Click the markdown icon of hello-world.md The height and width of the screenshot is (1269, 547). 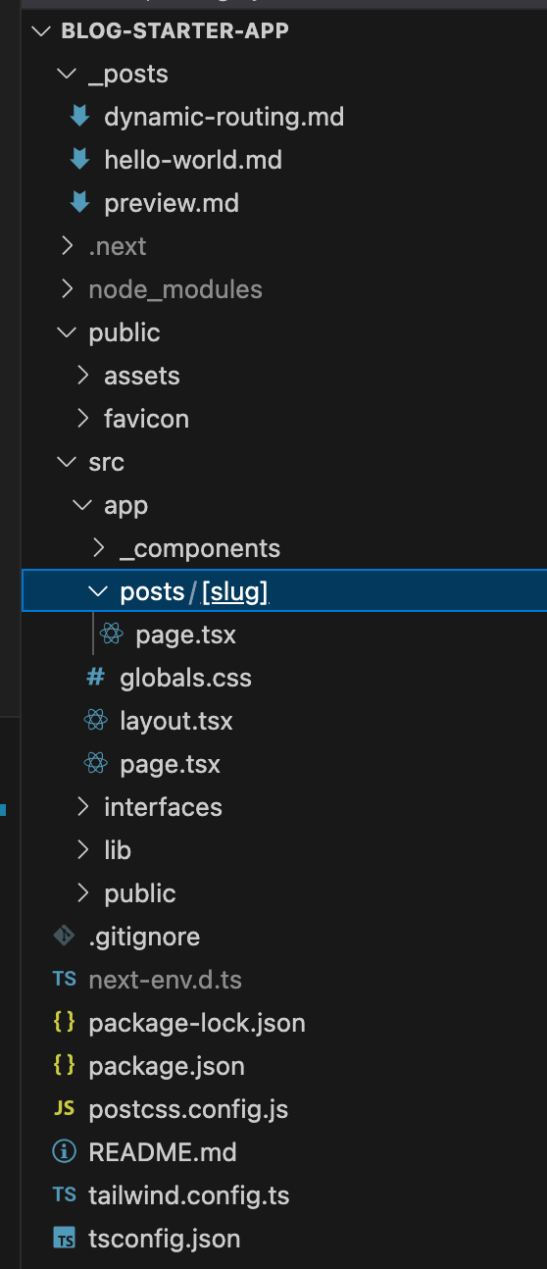(79, 160)
